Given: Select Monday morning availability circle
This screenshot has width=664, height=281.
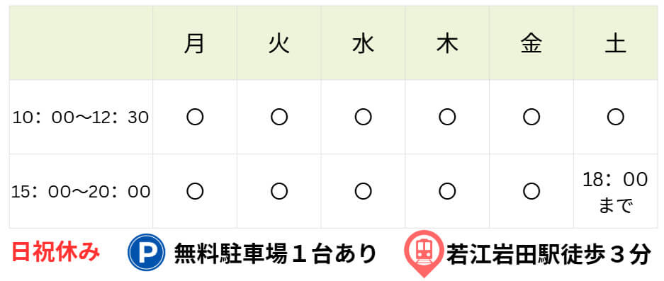Looking at the screenshot, I should (x=195, y=117).
